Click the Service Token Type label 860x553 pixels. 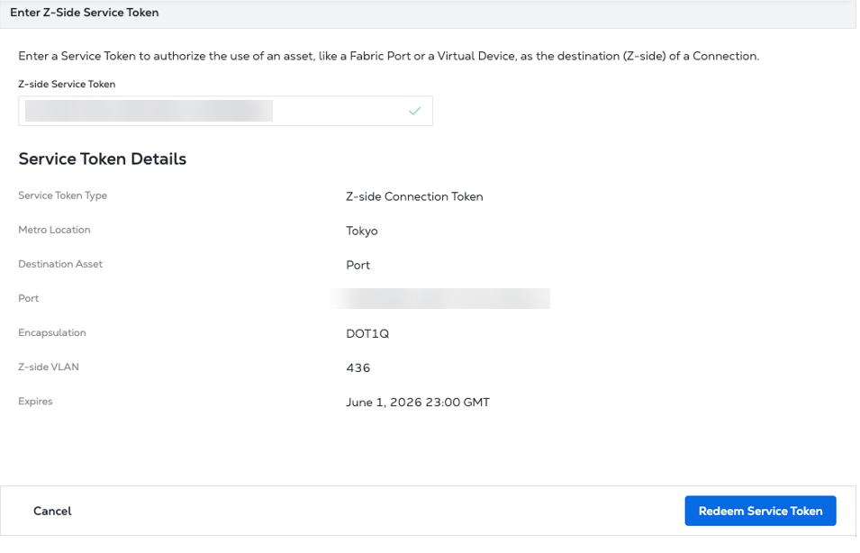click(x=62, y=195)
